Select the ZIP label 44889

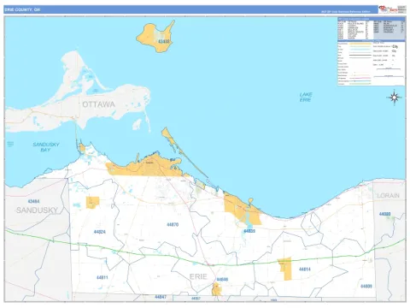click(x=366, y=287)
